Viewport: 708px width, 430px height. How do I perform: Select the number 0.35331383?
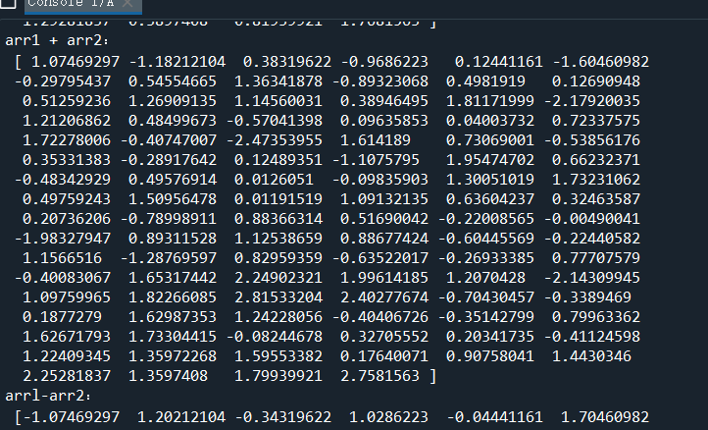point(67,160)
